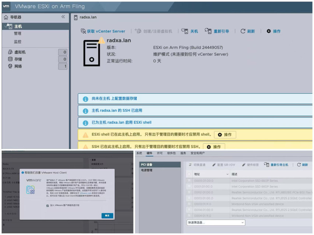This screenshot has height=235, width=314.
Task: Click info icon in 帮助我们改善 dialog title
Action: pos(23,173)
